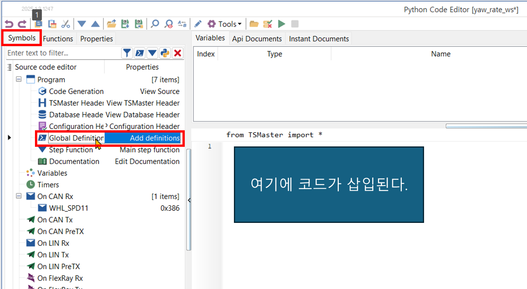Click the red X clear filter icon
Screen dimensions: 527x289
177,53
